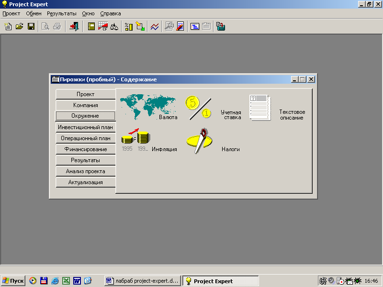383x287 pixels.
Task: Launch Windows Media Player from quick launch
Action: (x=33, y=281)
